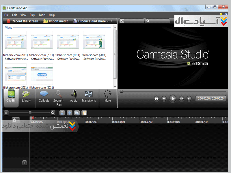The height and width of the screenshot is (173, 231).
Task: Select the first filehorse.com video thumbnail
Action: [16, 42]
